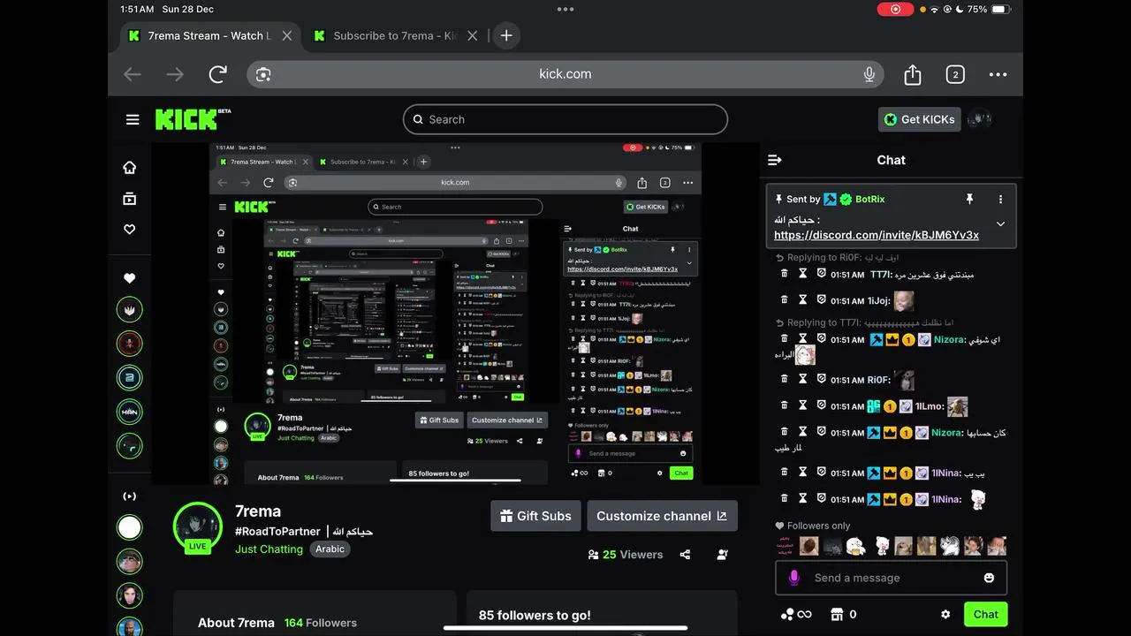Open chat settings gear icon

945,614
